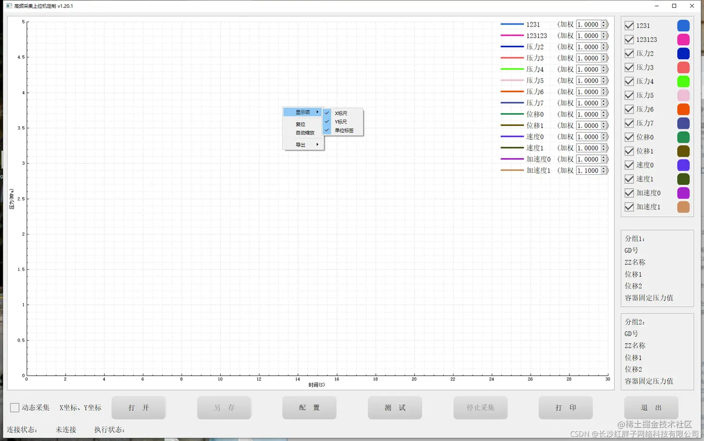The image size is (704, 441).
Task: Click the weight stepper arrows for 压力4
Action: (604, 69)
